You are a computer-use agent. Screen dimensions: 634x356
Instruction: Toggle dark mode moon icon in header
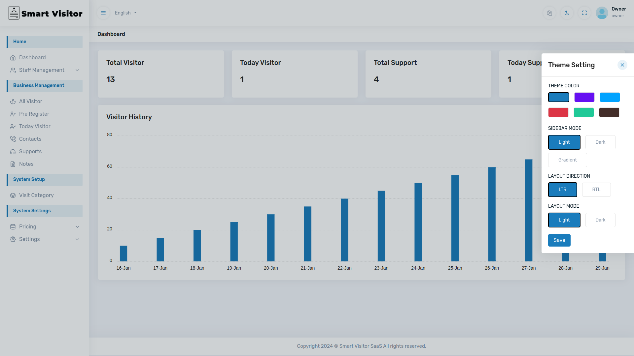pyautogui.click(x=567, y=13)
